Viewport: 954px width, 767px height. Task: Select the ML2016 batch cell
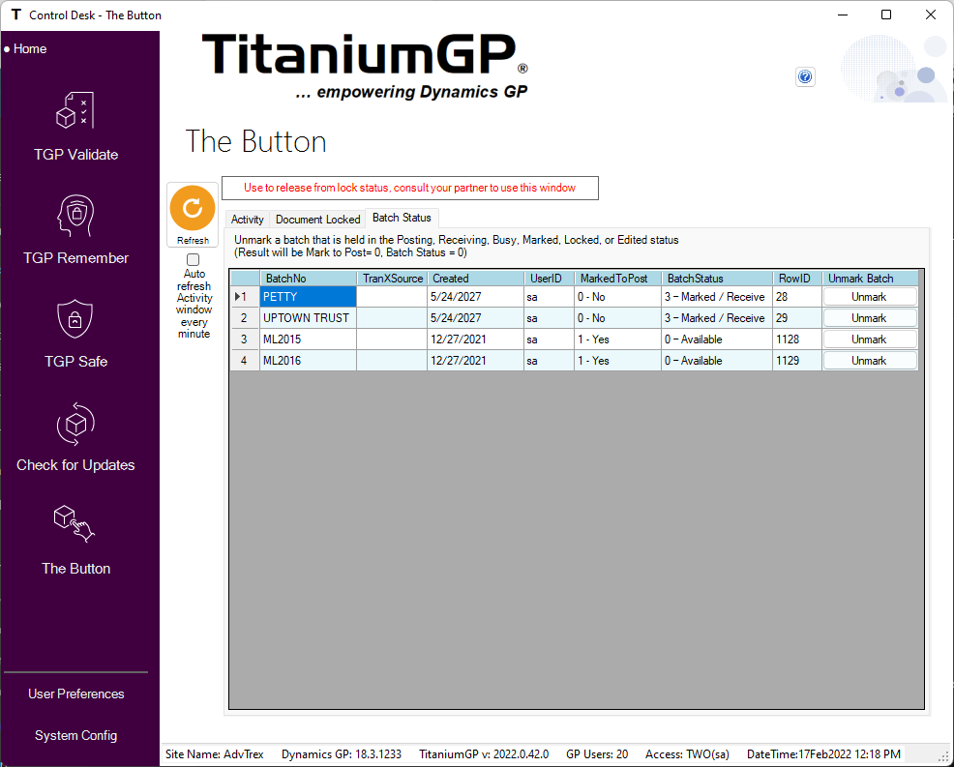tap(308, 361)
